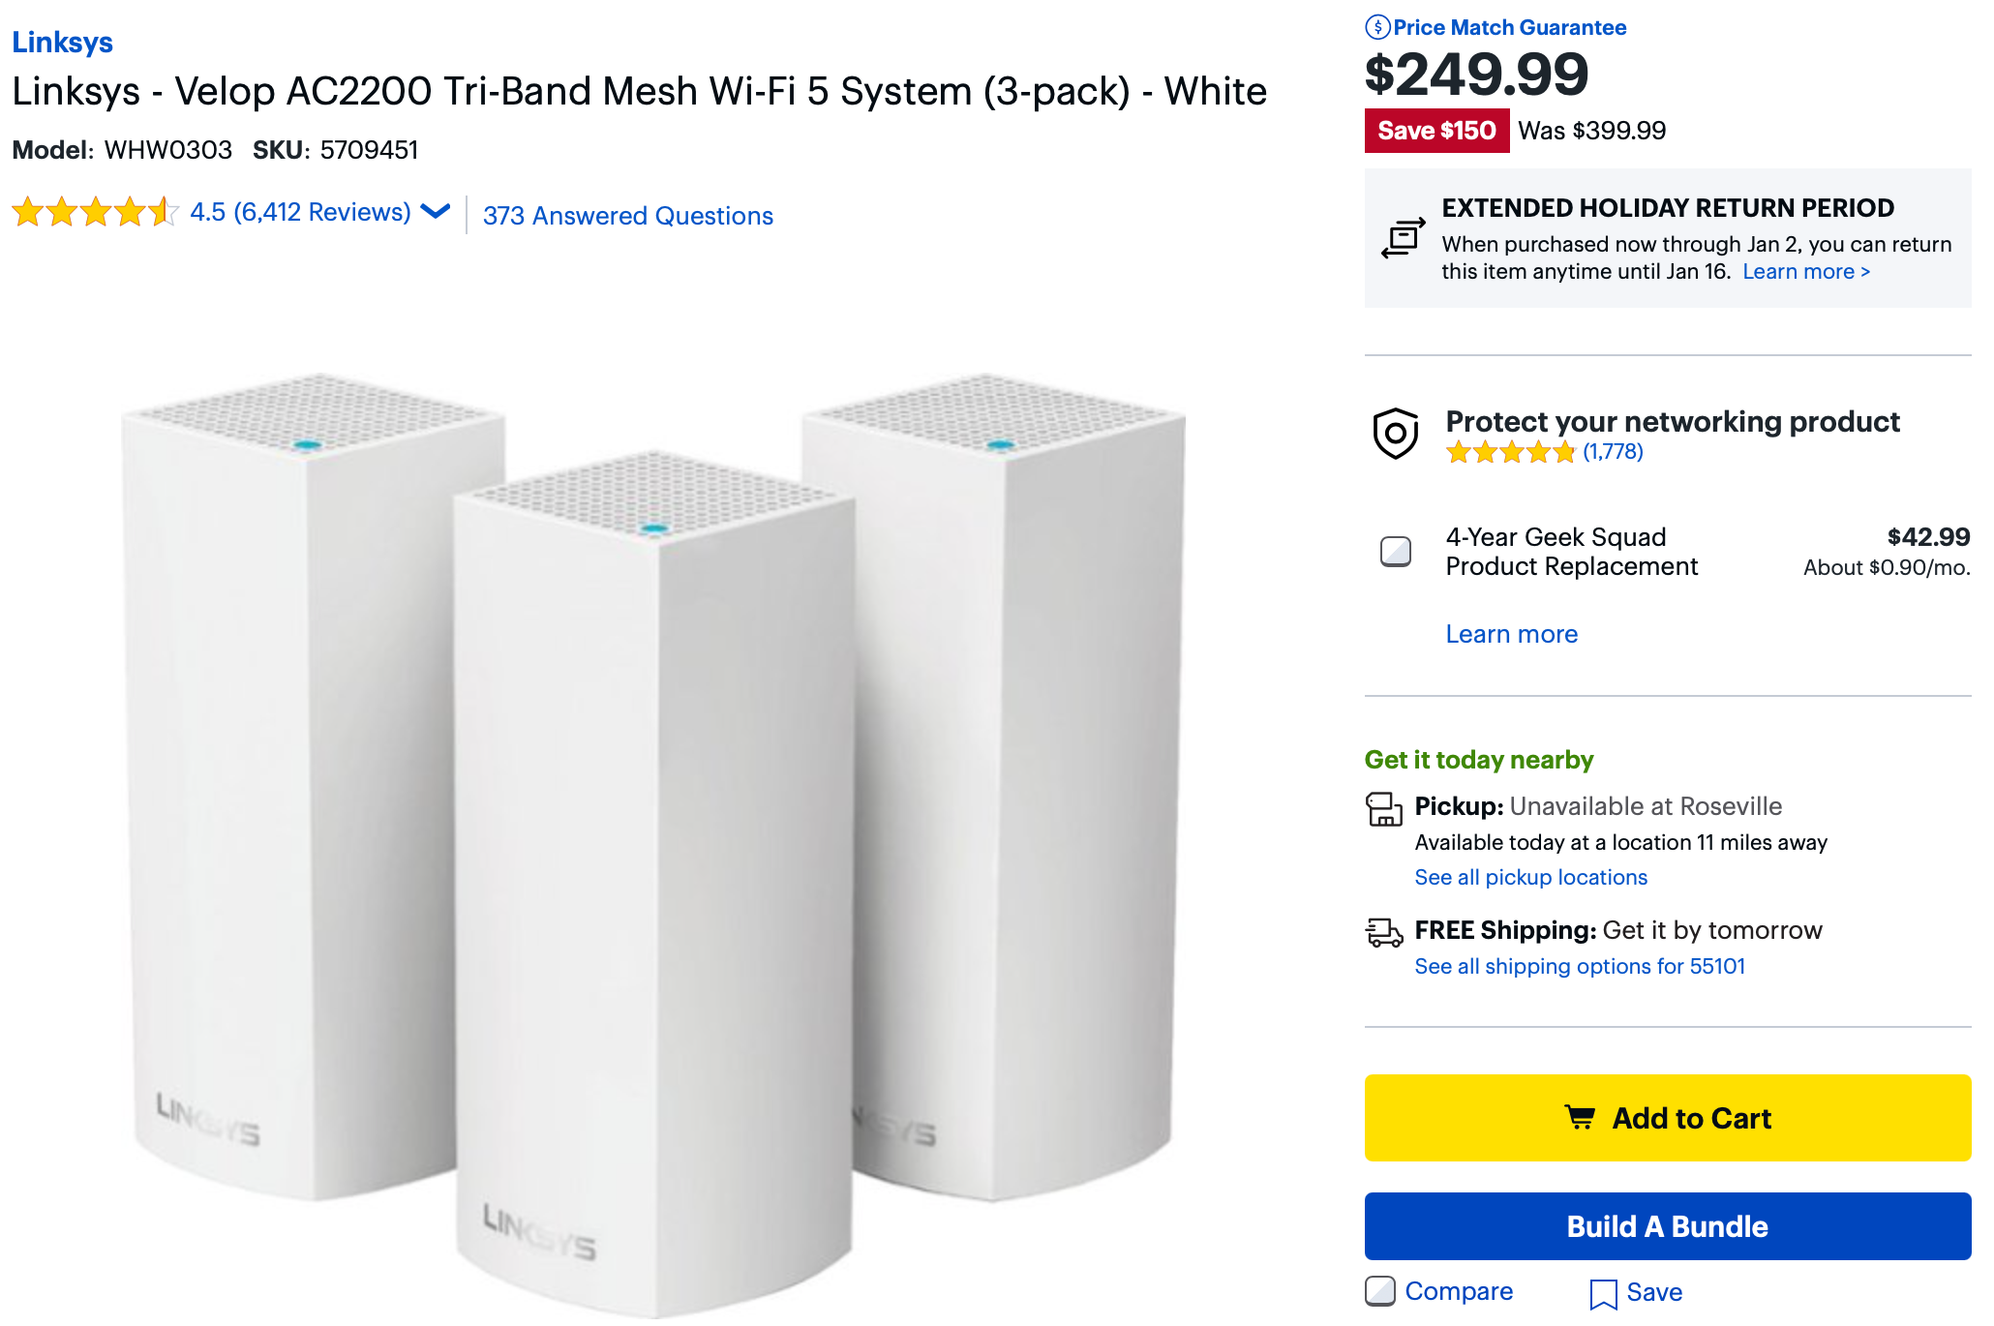The image size is (1994, 1326).
Task: Click the Price Match Guarantee dollar icon
Action: 1379,27
